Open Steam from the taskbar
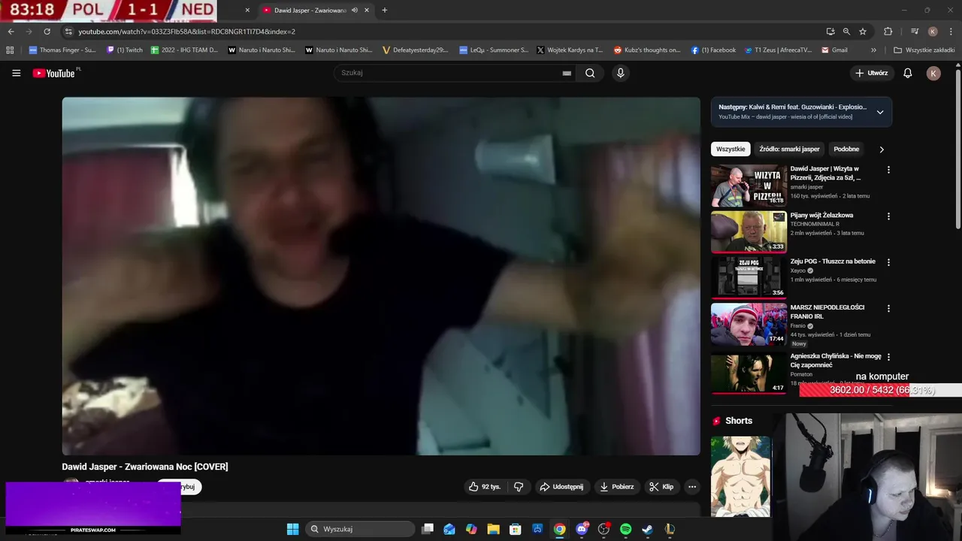This screenshot has height=541, width=962. [647, 529]
